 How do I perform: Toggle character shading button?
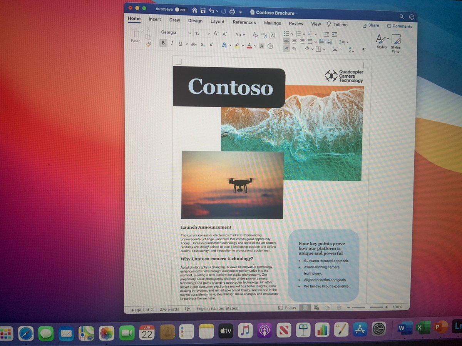(x=262, y=46)
